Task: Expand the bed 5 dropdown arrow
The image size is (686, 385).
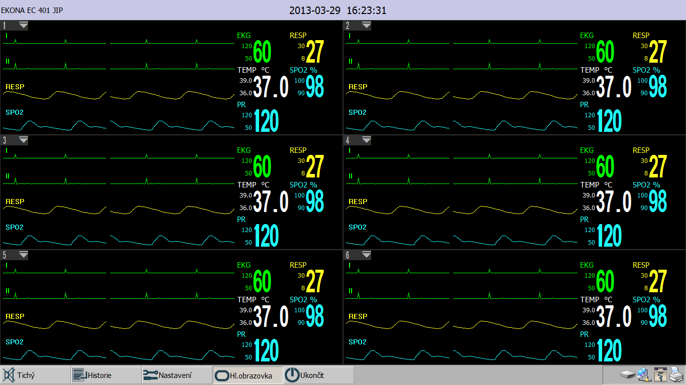Action: pos(24,255)
